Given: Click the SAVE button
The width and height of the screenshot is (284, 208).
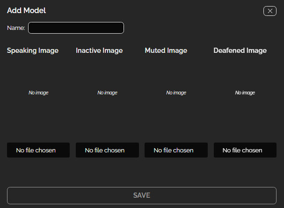Looking at the screenshot, I should (142, 195).
